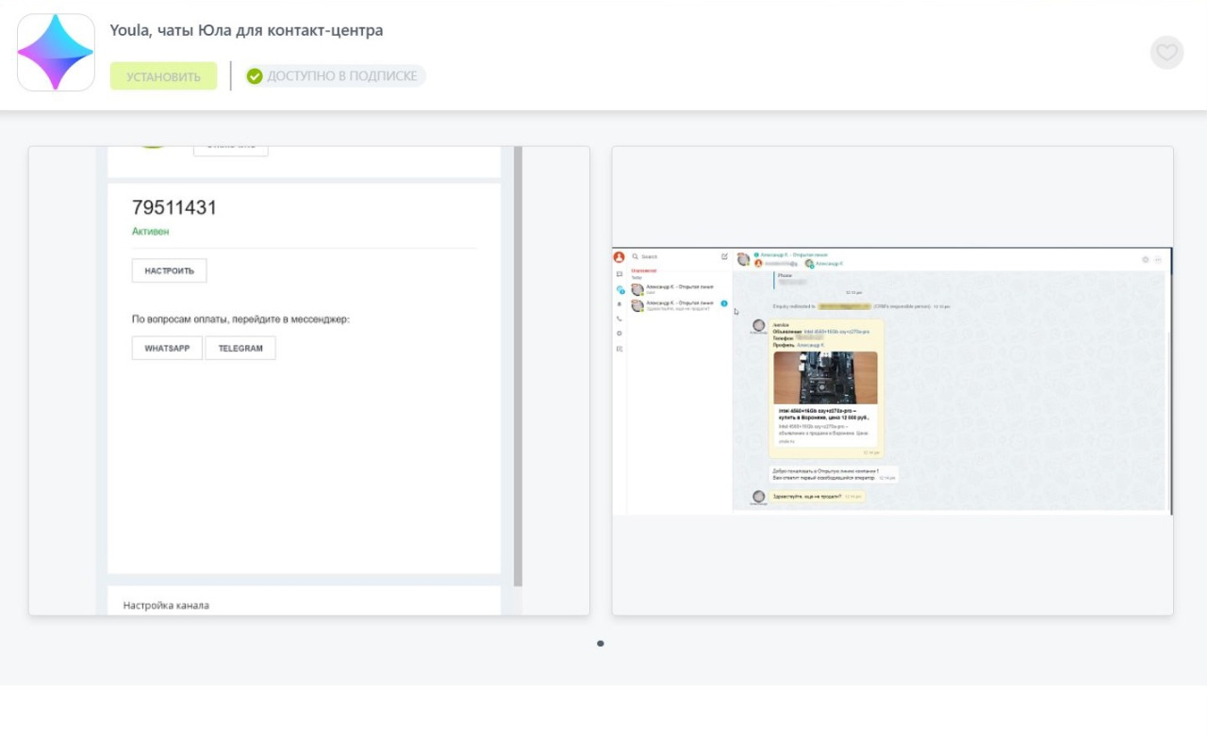Screen dimensions: 1207x738
Task: Click the 'По вопросам оплаты' text line
Action: pos(240,320)
